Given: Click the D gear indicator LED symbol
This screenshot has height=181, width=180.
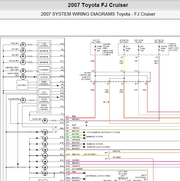Looking at the screenshot, I should [x=45, y=162].
